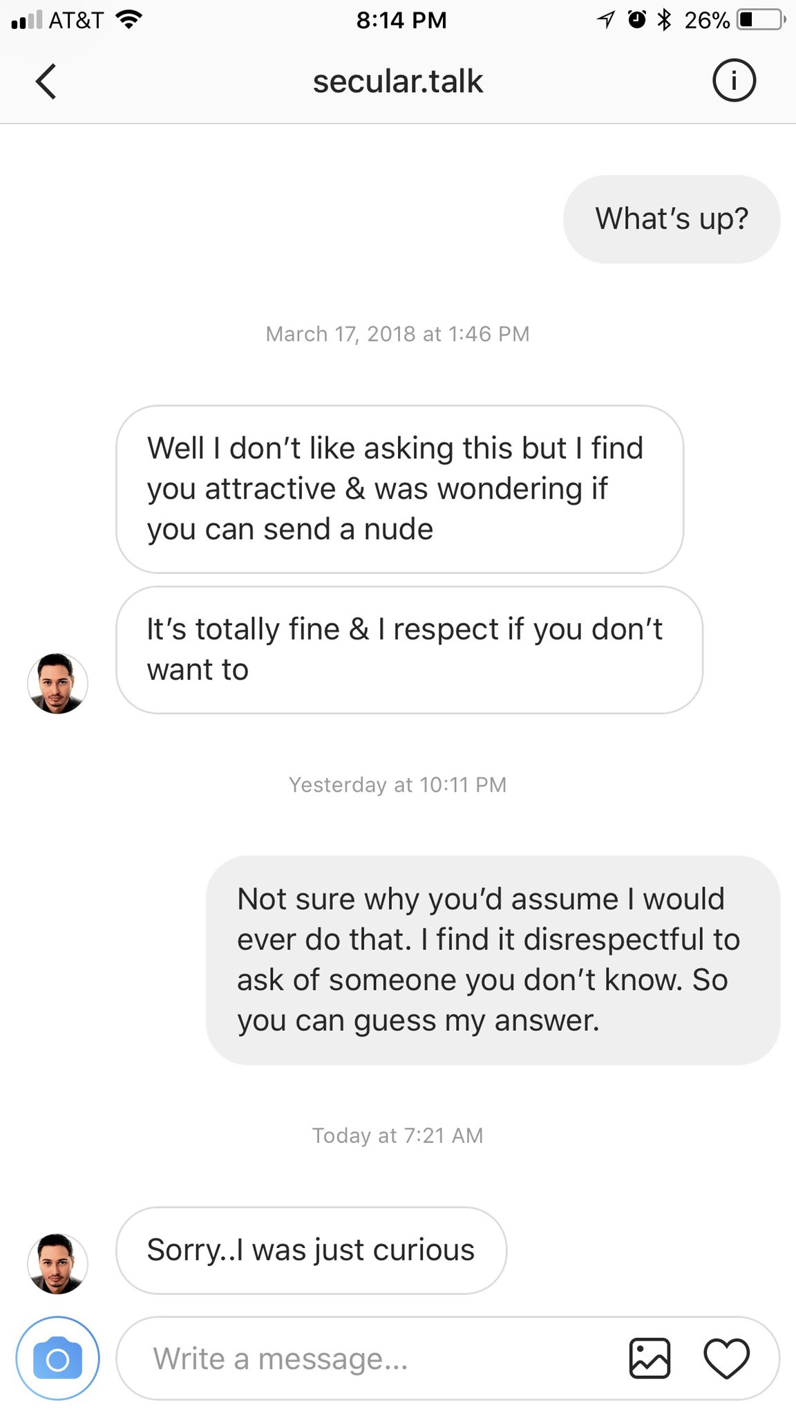Image resolution: width=796 pixels, height=1416 pixels.
Task: Send a heart reaction icon
Action: pos(726,1358)
